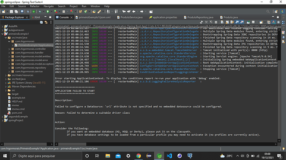The image size is (286, 160).
Task: Click the Windows taskbar search box
Action: pos(46,156)
